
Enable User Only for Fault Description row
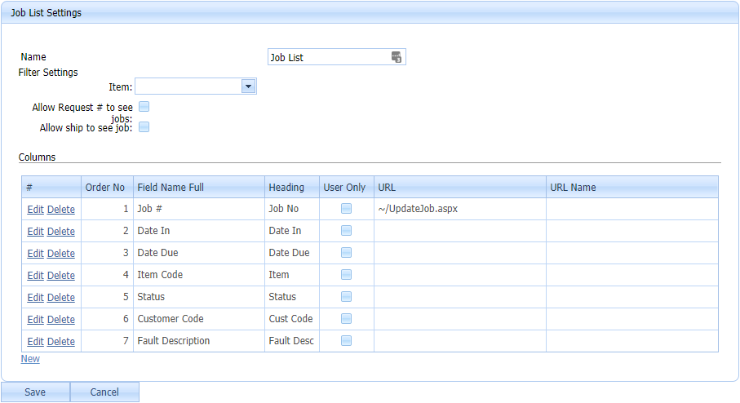click(347, 341)
